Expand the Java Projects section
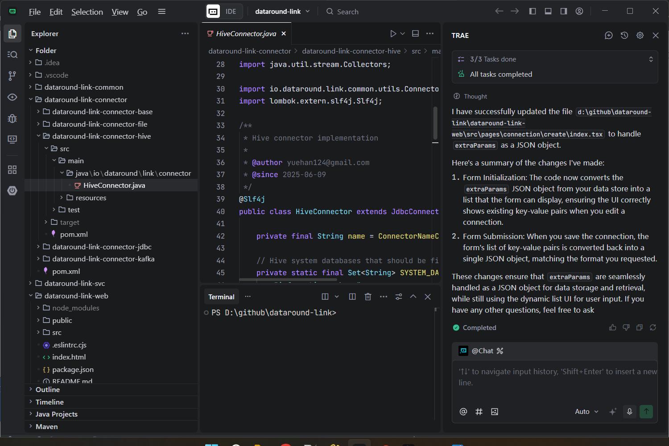669x446 pixels. click(x=57, y=414)
